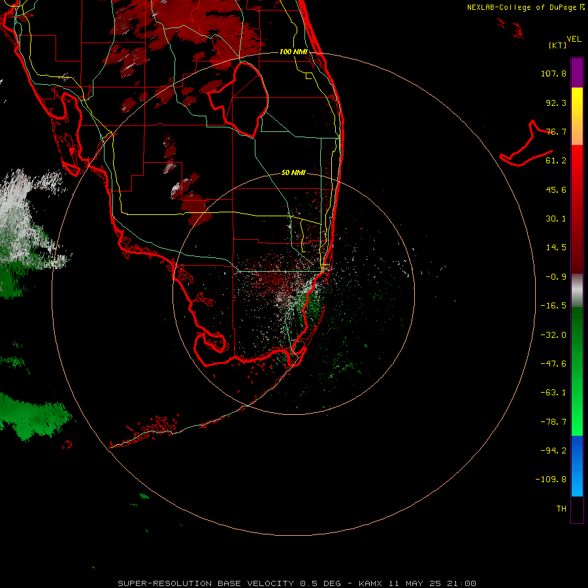
Task: Click the VEL legend title
Action: [x=574, y=39]
